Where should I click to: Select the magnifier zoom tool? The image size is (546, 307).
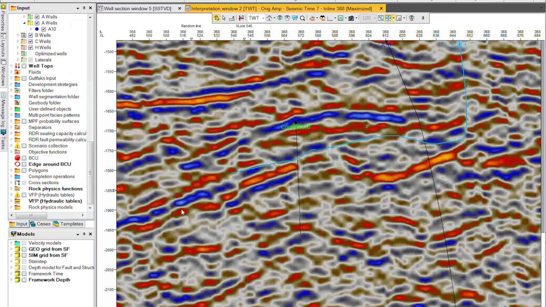tap(302, 18)
